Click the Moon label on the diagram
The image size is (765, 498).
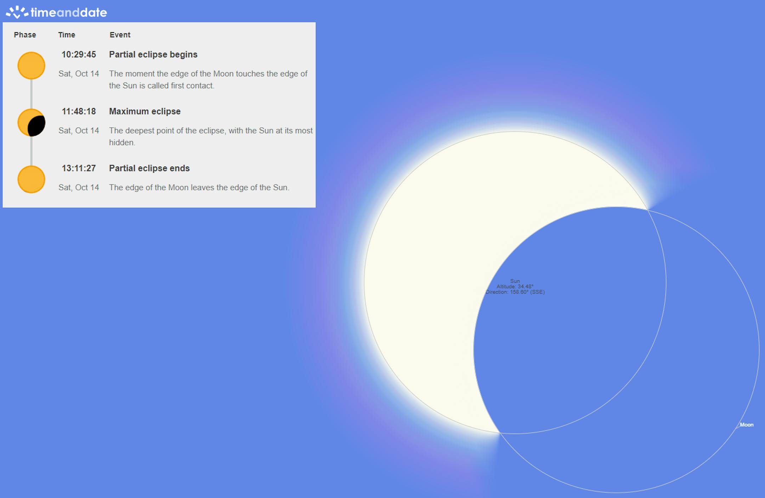tap(746, 425)
